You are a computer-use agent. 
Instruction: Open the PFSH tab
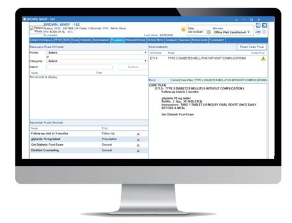point(58,40)
